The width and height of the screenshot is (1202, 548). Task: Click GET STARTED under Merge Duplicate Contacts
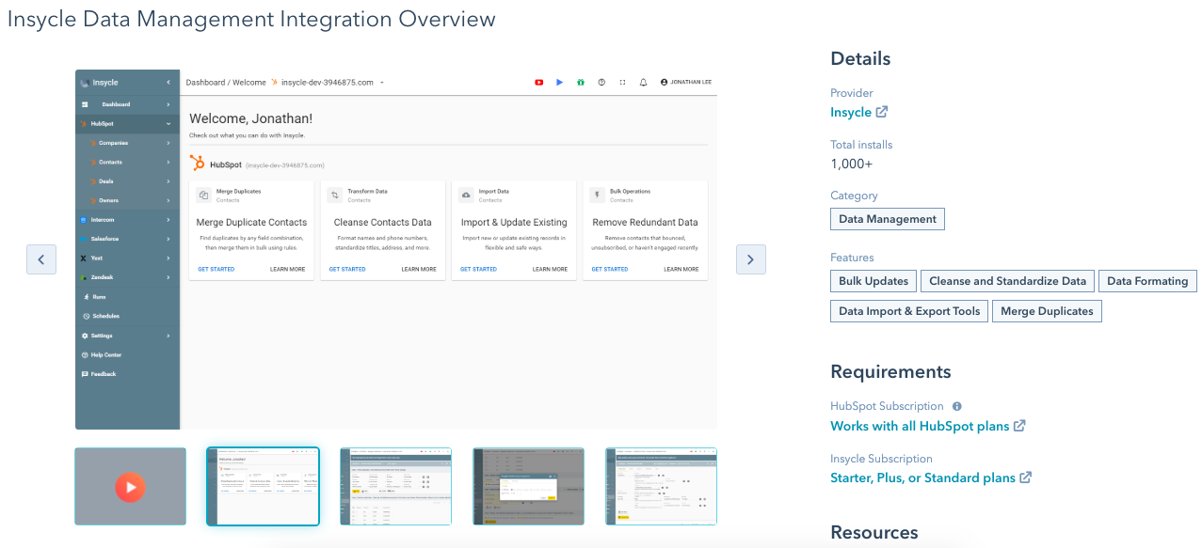216,270
